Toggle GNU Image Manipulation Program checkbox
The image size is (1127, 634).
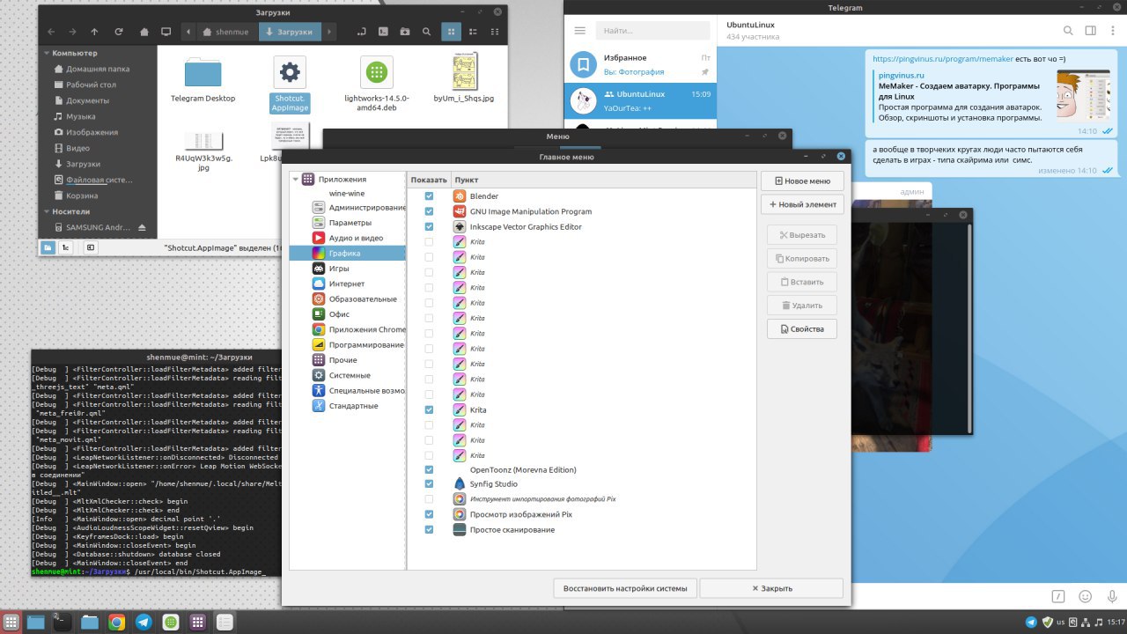pyautogui.click(x=429, y=211)
